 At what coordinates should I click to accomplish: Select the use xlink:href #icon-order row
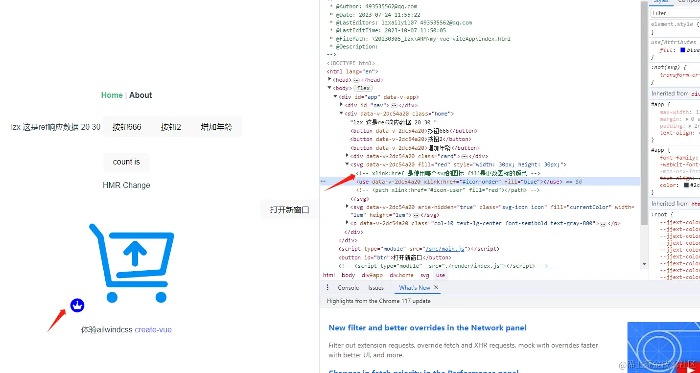point(480,181)
